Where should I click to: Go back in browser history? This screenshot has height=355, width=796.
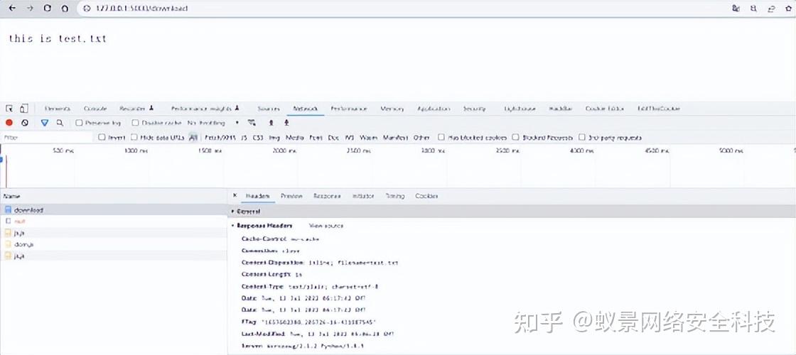tap(12, 8)
